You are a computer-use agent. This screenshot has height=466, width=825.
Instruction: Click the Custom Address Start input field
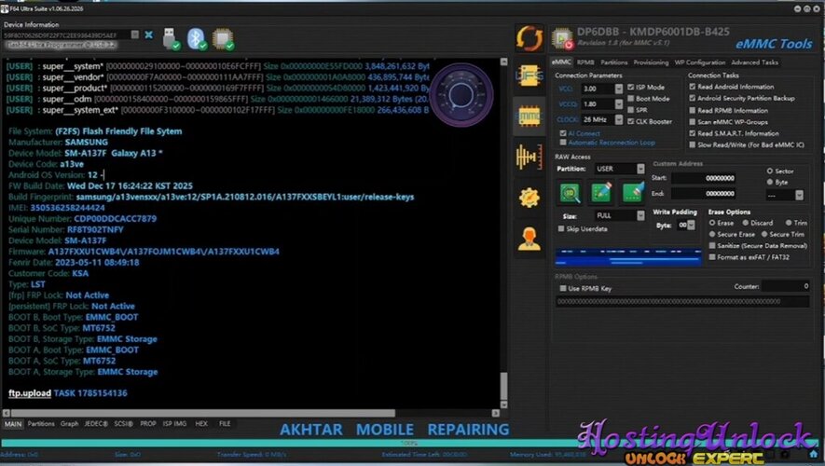704,178
